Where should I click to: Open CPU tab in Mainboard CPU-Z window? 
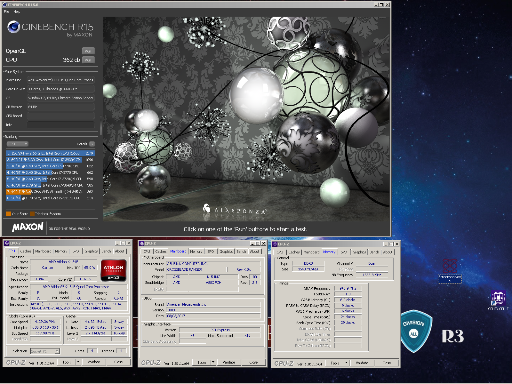click(147, 252)
